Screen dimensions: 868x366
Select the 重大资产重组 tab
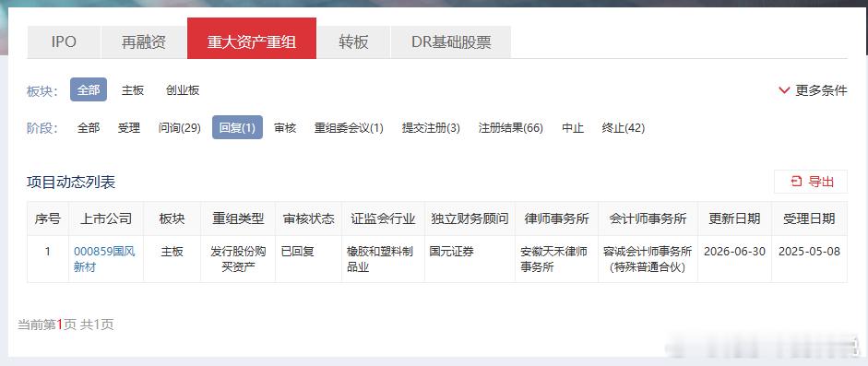[x=252, y=38]
